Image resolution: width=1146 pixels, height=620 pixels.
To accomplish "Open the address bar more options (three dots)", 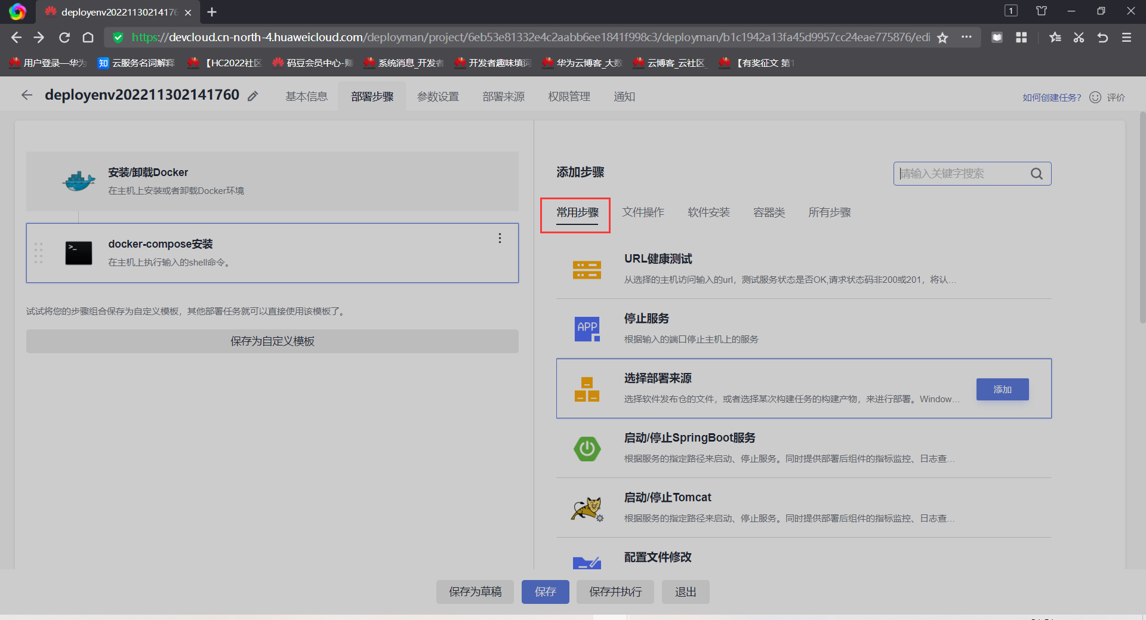I will click(966, 37).
